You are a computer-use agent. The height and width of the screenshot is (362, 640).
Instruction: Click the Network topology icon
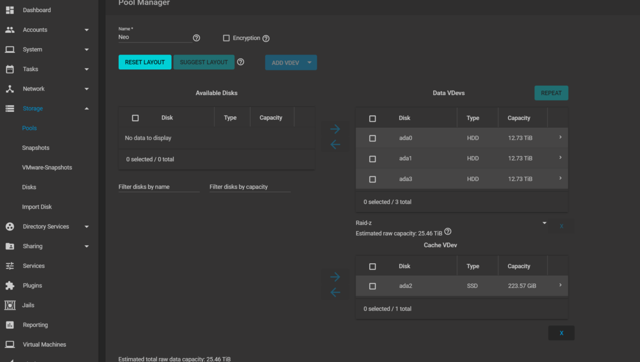tap(10, 89)
